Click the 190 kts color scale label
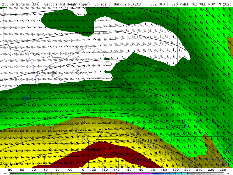The image size is (233, 175). (176, 170)
